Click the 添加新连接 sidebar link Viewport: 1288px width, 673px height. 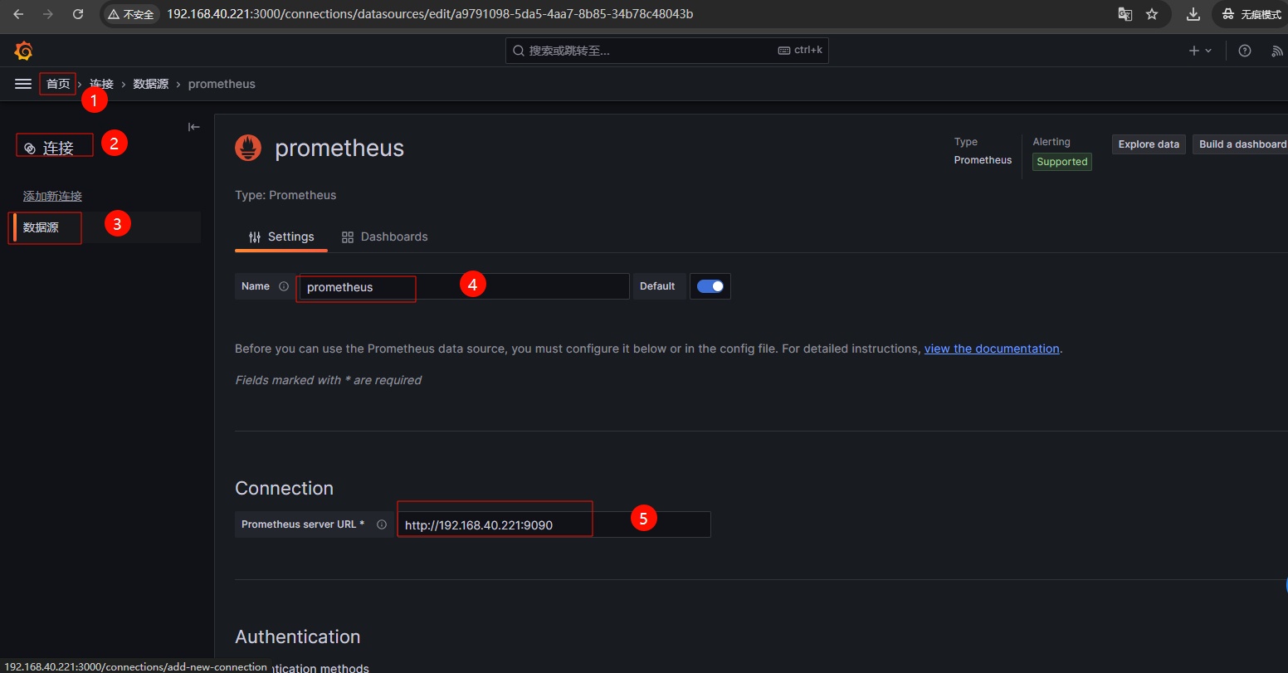tap(52, 197)
